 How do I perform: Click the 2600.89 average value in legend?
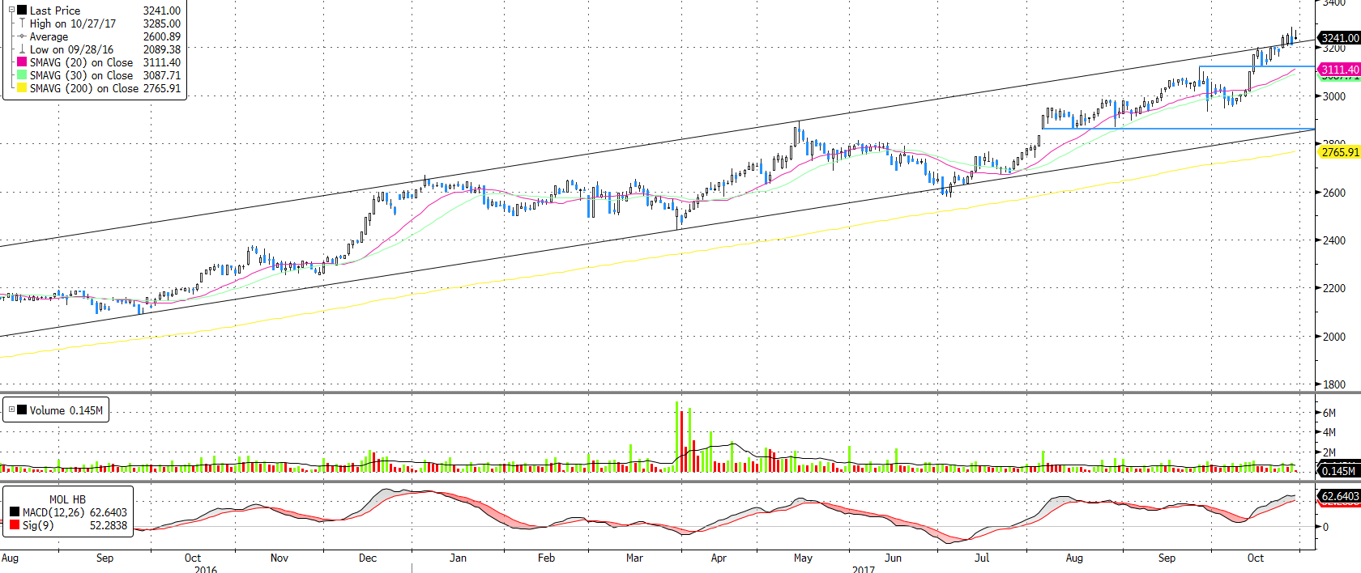click(x=162, y=36)
